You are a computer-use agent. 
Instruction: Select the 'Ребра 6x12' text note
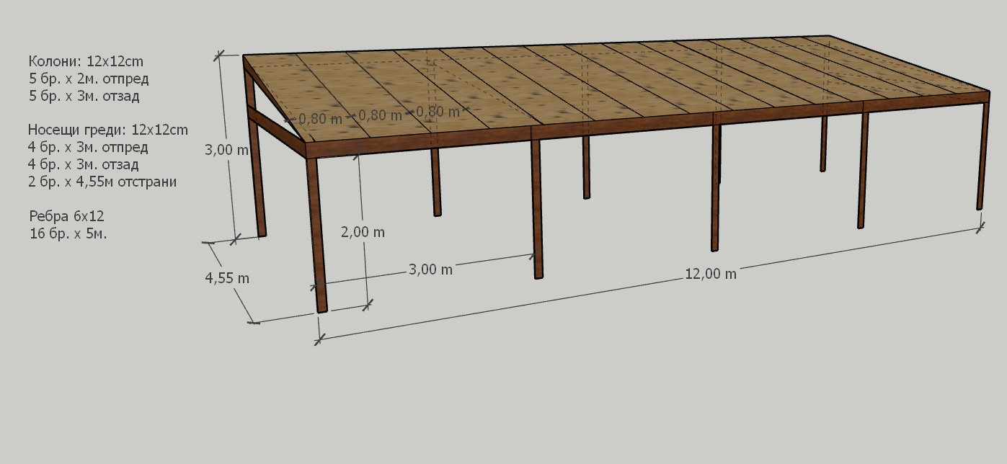tap(67, 216)
